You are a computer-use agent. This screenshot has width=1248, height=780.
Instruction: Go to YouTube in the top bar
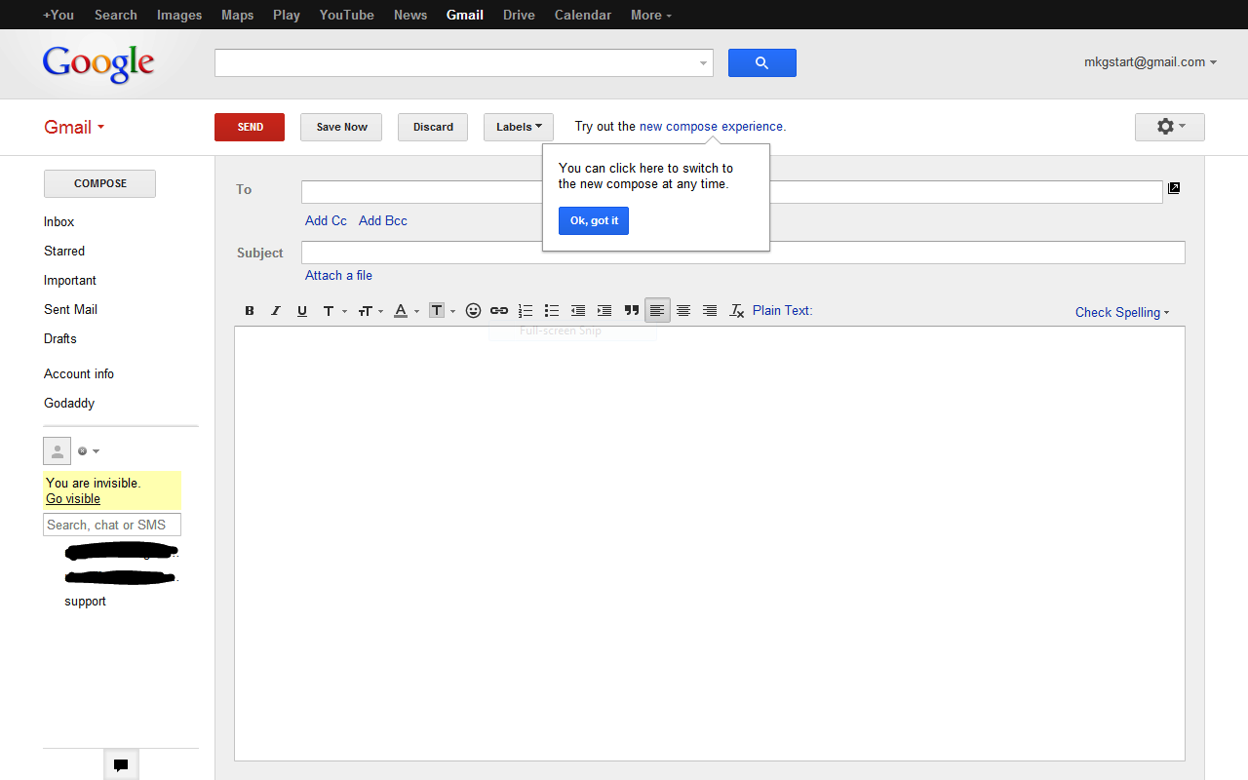pos(347,15)
